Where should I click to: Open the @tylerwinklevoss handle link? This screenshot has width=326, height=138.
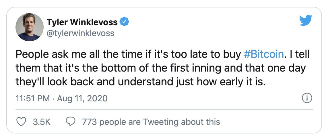pos(80,33)
